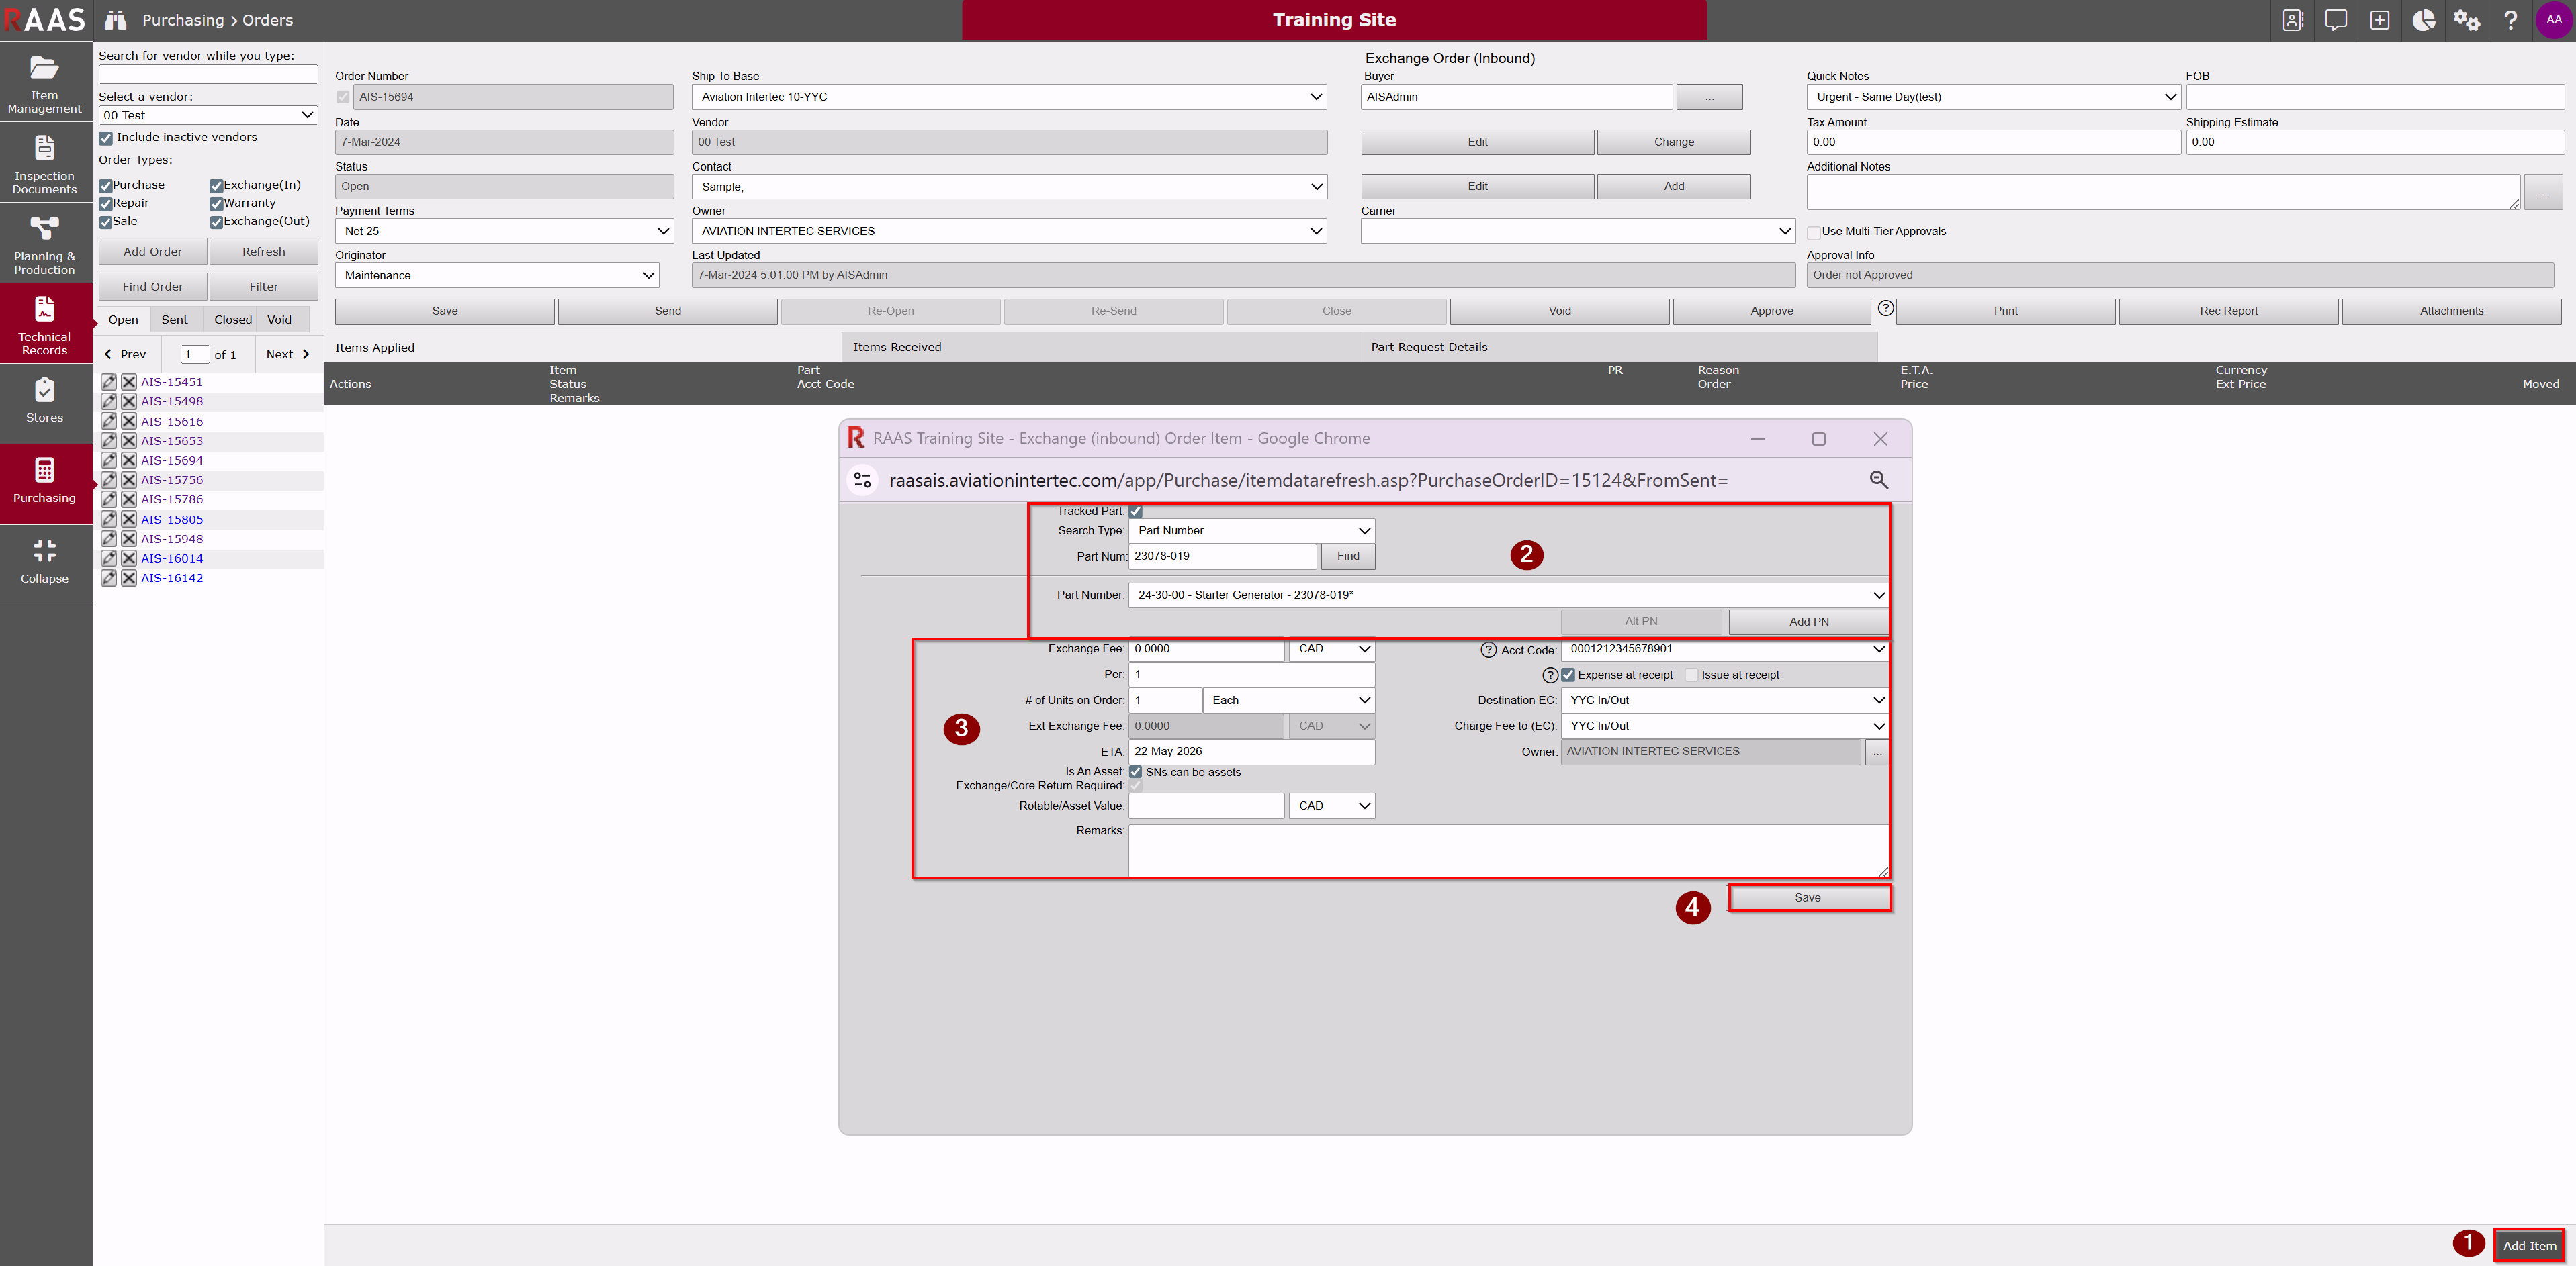Open Originator dropdown
2576x1266 pixels.
pos(497,276)
